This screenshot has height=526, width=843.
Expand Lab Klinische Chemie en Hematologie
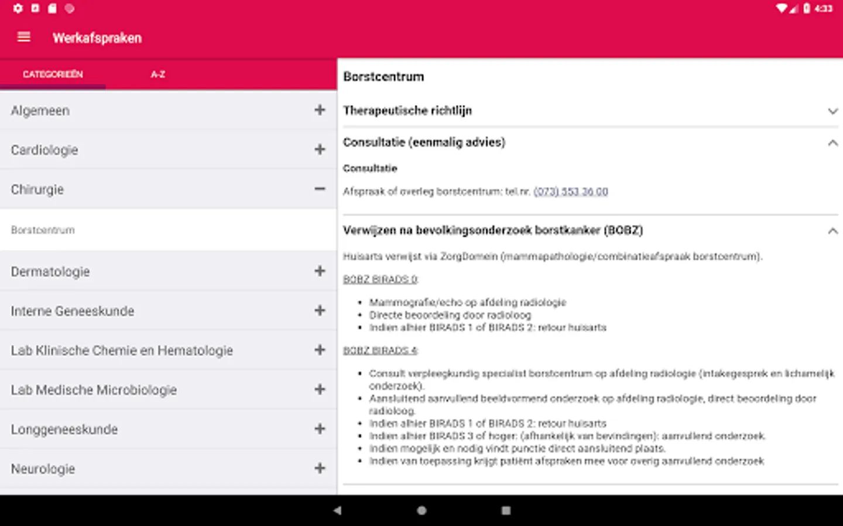click(320, 349)
